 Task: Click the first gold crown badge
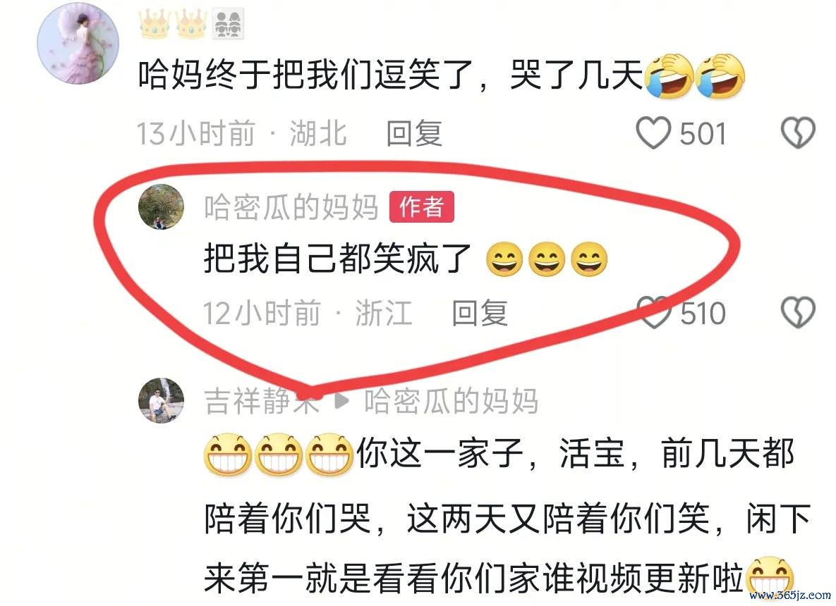155,24
